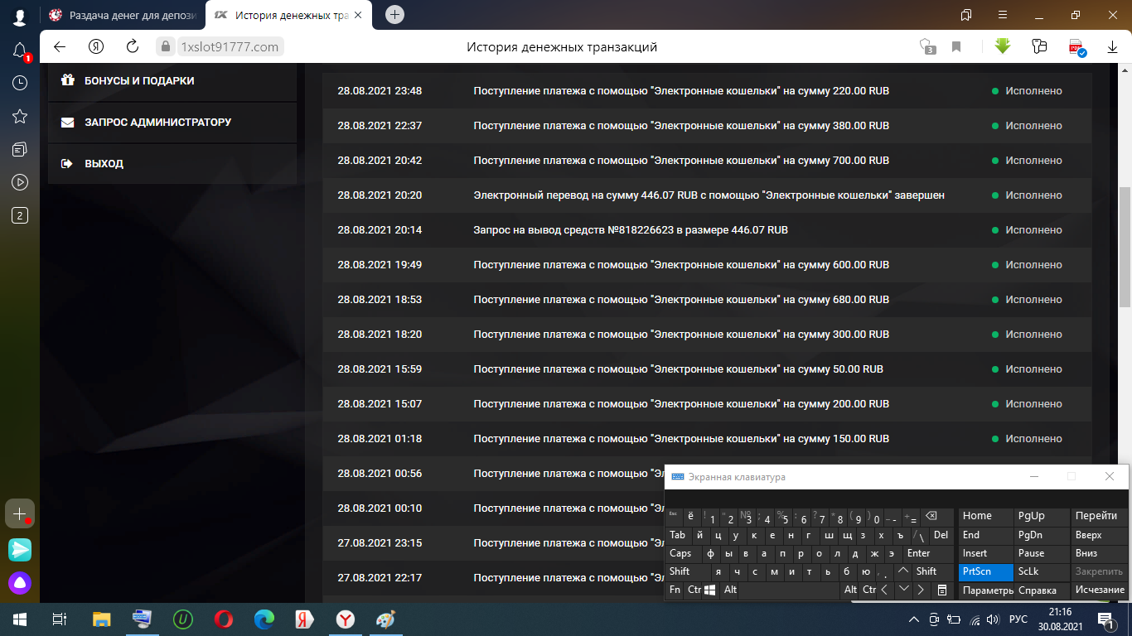Open the collections icon in browser sidebar
The height and width of the screenshot is (636, 1132).
pyautogui.click(x=20, y=149)
